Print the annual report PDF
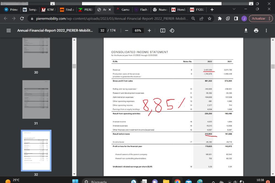 [x=256, y=31]
